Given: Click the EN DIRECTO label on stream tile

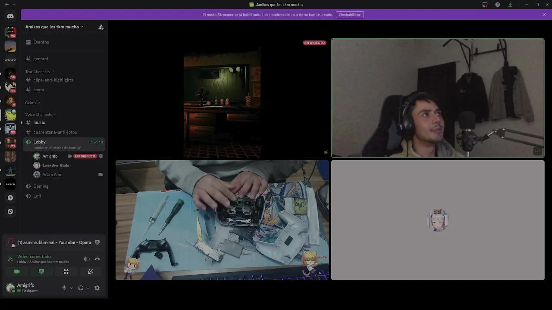Looking at the screenshot, I should (314, 43).
